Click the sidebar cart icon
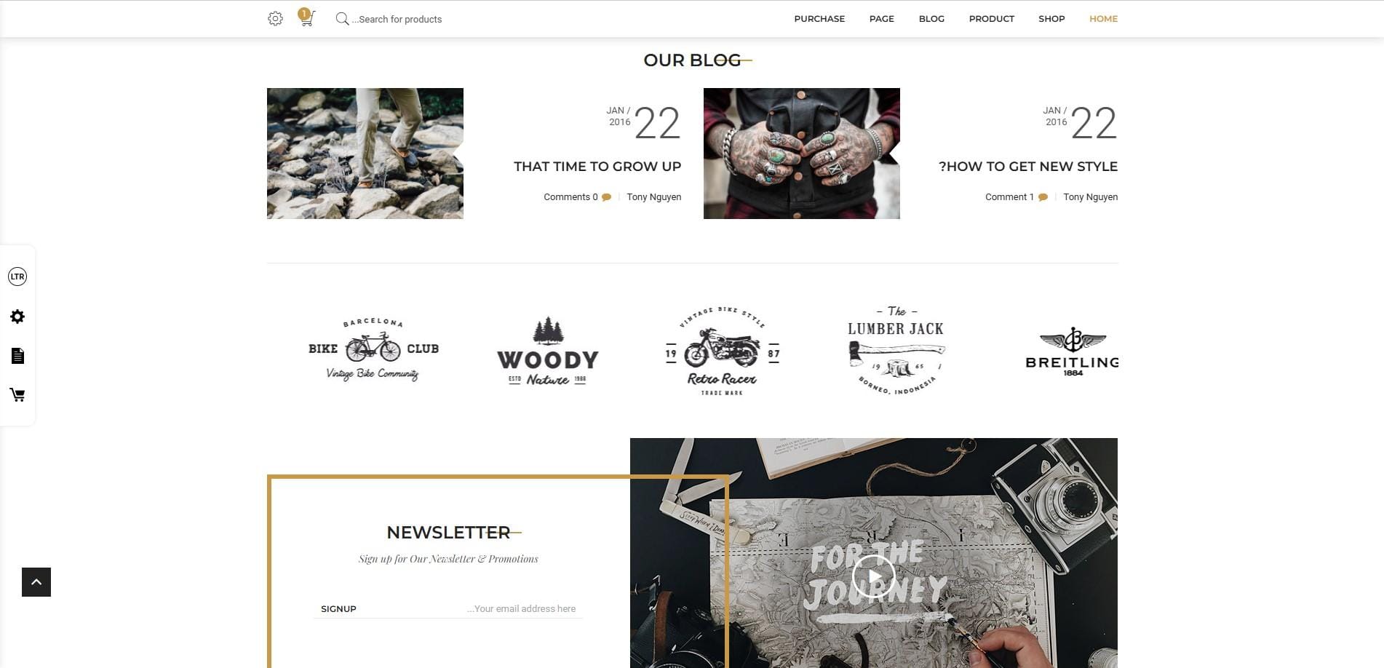This screenshot has width=1384, height=668. (17, 395)
